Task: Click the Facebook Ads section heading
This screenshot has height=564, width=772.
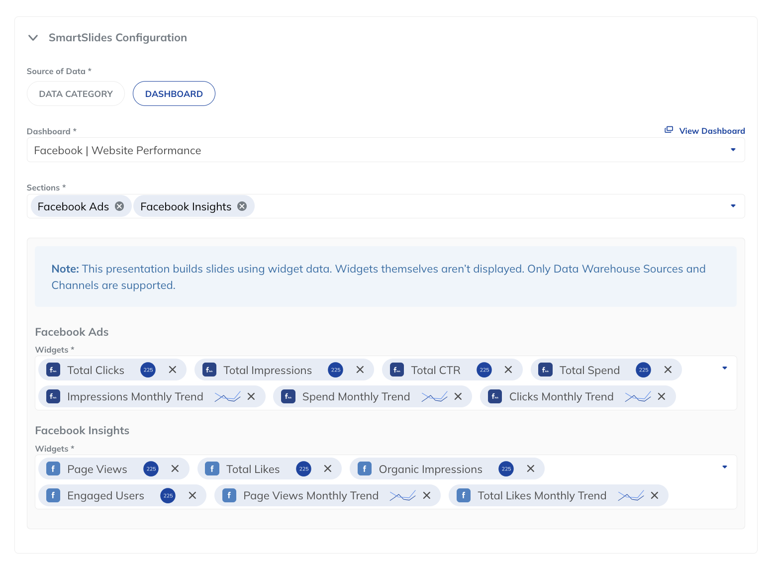Action: [x=72, y=332]
